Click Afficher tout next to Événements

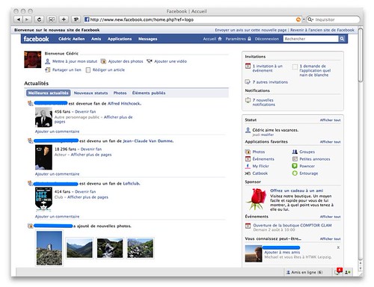coord(330,217)
